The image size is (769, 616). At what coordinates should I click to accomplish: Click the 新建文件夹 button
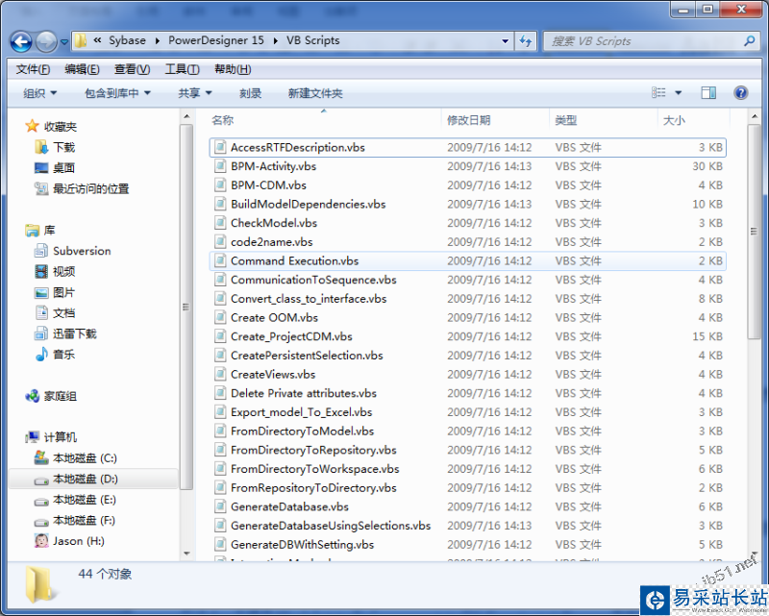315,93
